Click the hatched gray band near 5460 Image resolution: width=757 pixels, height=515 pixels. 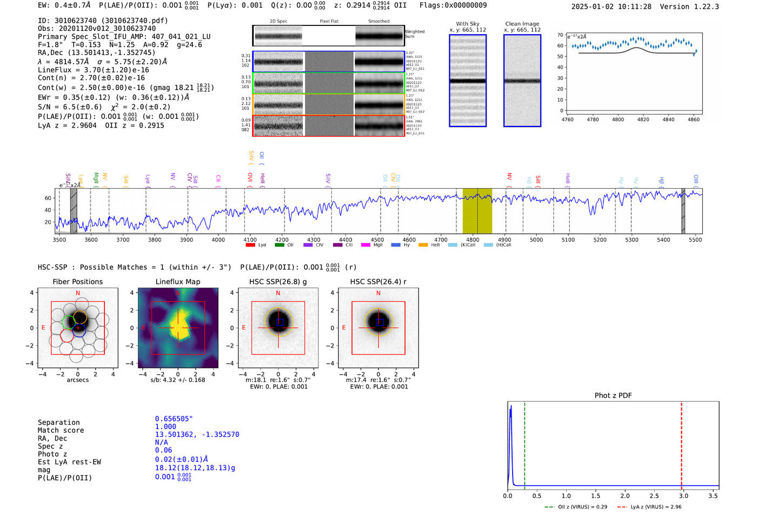tap(683, 211)
